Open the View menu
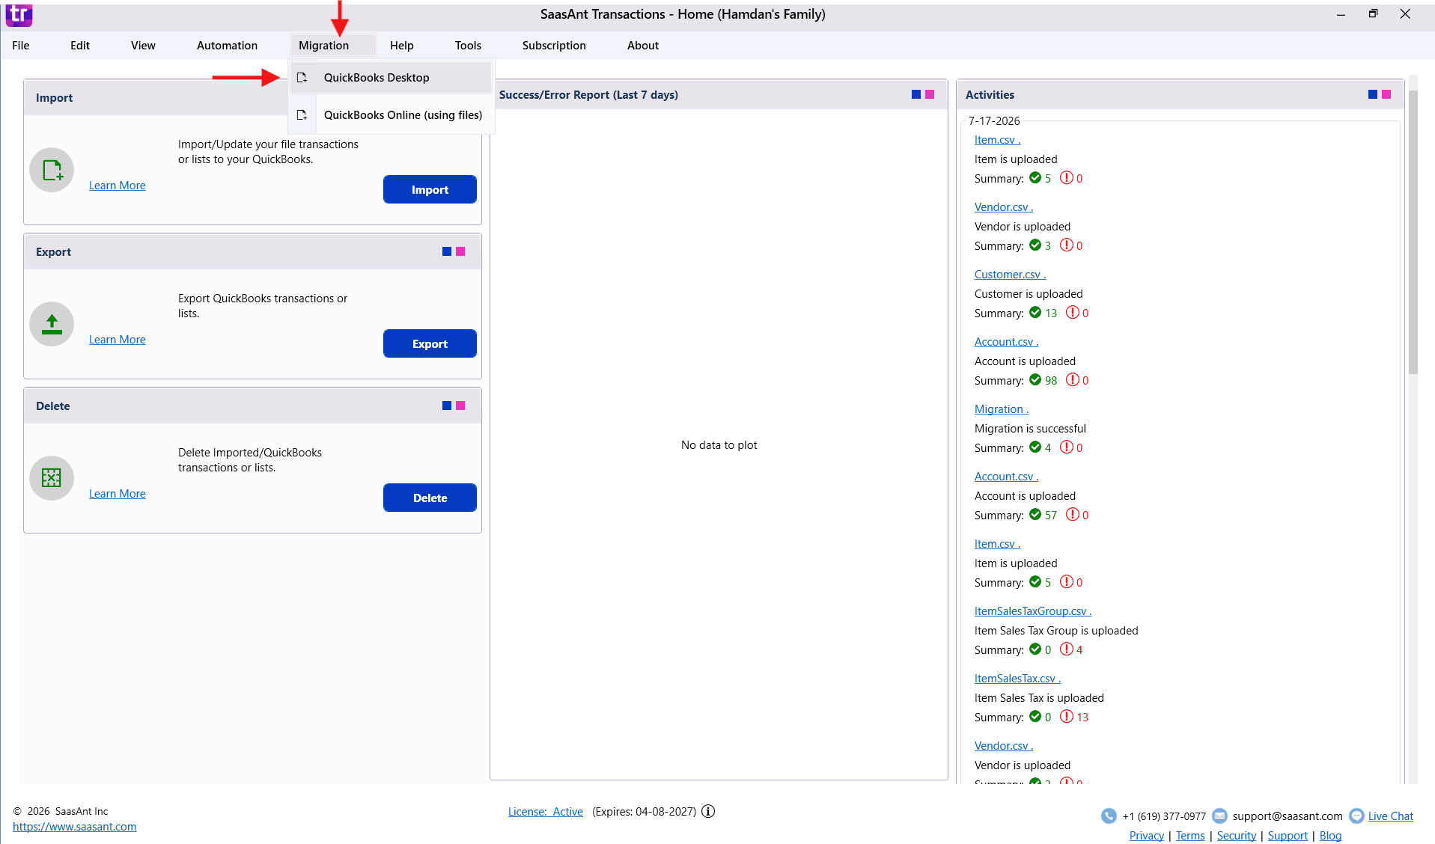Viewport: 1435px width, 844px height. [143, 46]
